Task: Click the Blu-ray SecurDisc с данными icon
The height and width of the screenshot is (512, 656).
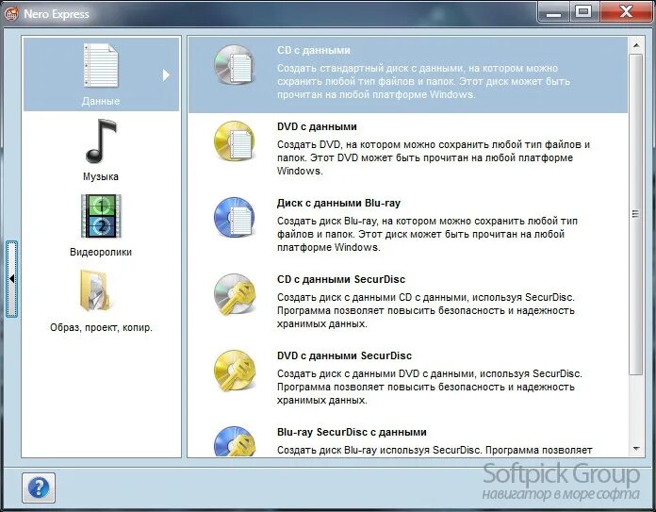Action: [235, 441]
